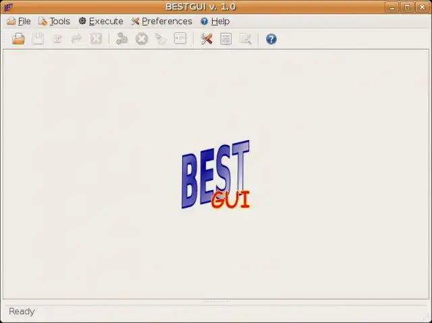
Task: Click the grayed document magnifier toolbar icon
Action: (x=245, y=39)
